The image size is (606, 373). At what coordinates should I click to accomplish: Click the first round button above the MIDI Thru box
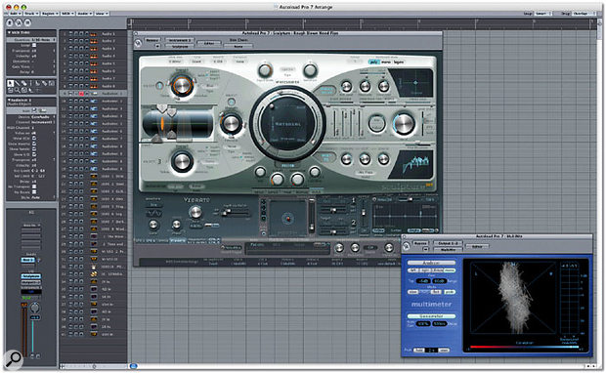(11, 22)
